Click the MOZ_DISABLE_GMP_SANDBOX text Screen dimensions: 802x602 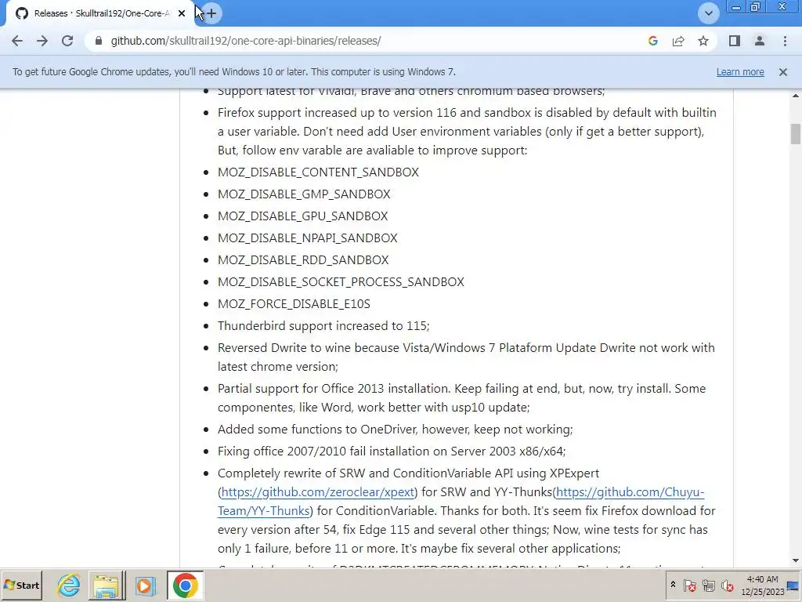click(x=304, y=194)
